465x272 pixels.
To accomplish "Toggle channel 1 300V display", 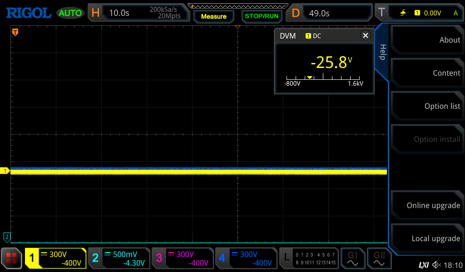I will [55, 258].
